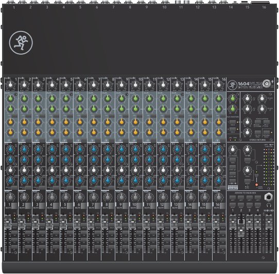Click stereo return 3 knob
279x274 pixels.
247,122
